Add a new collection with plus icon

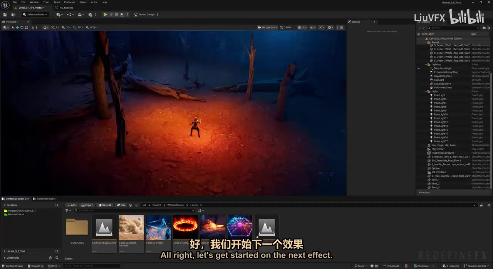click(50, 258)
